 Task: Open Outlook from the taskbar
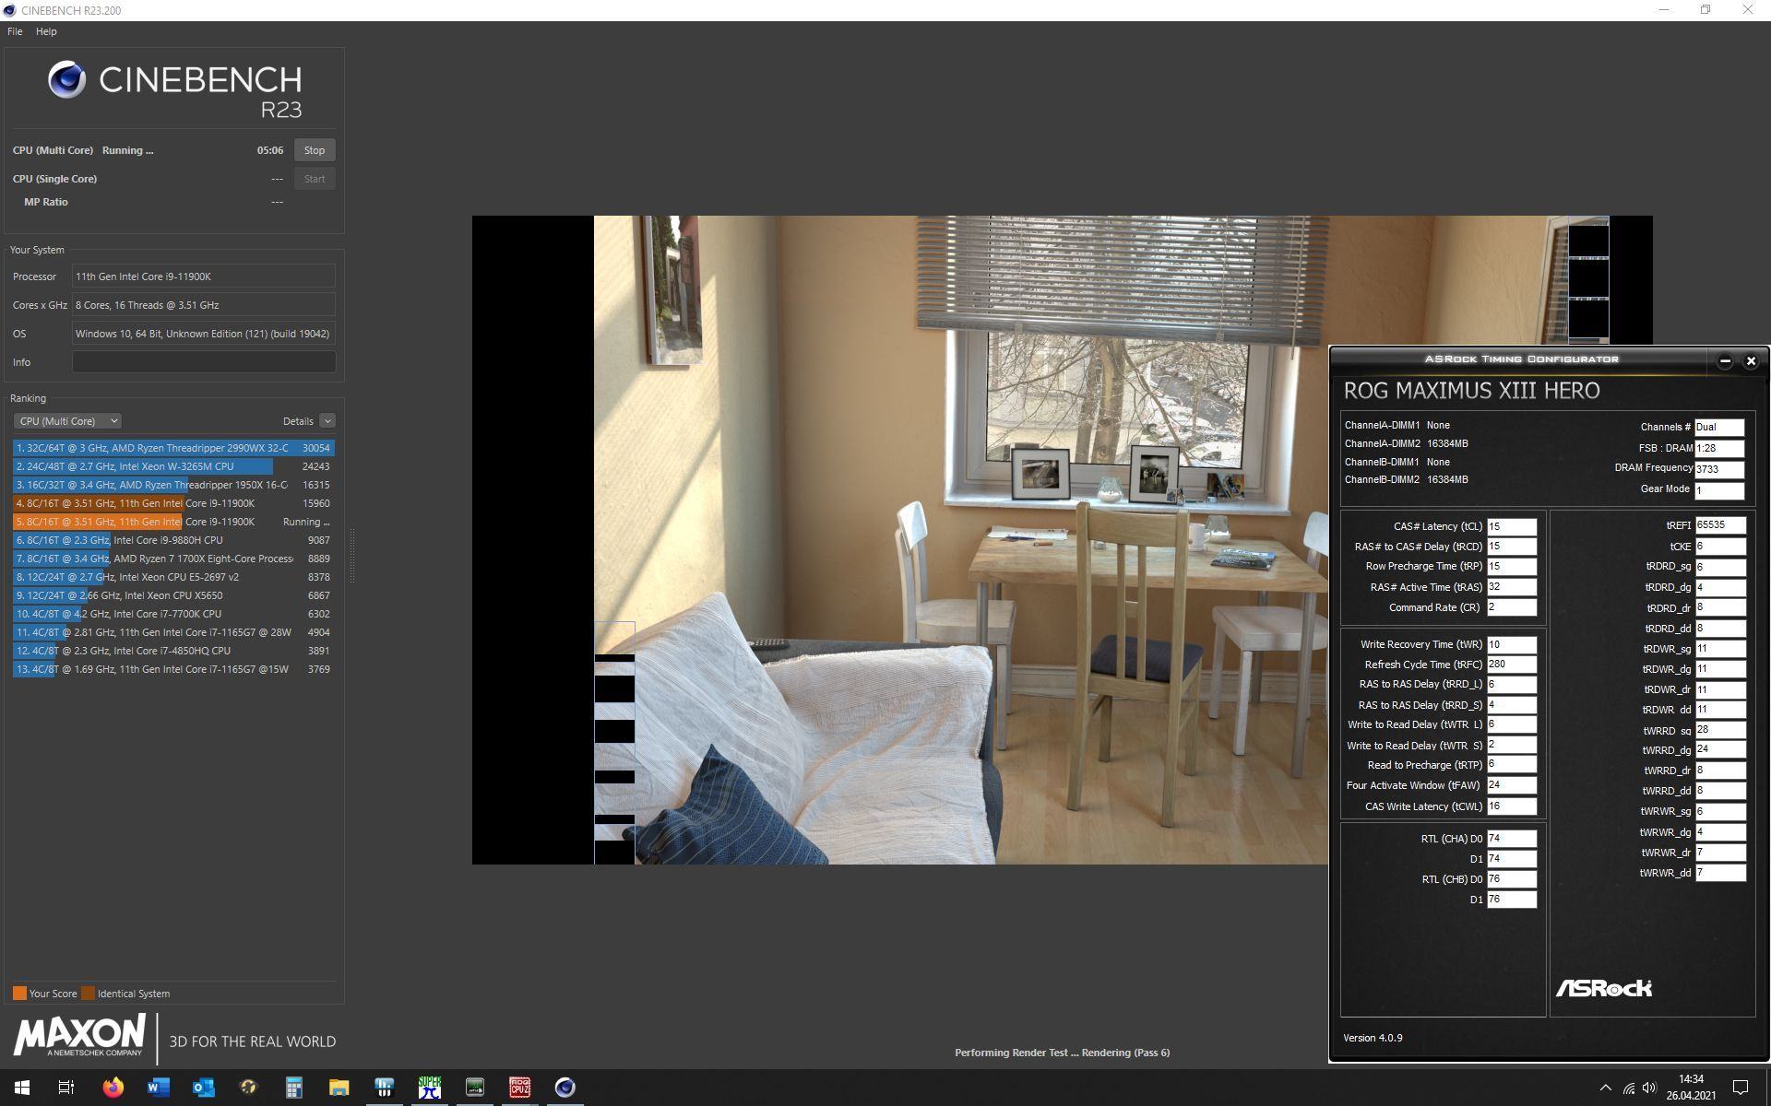[x=203, y=1088]
